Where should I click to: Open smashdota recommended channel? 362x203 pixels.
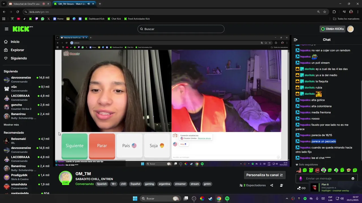point(27,186)
